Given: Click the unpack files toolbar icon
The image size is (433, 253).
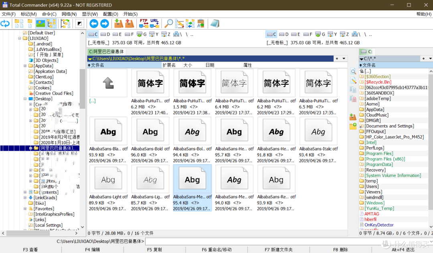Looking at the screenshot, I should point(129,24).
